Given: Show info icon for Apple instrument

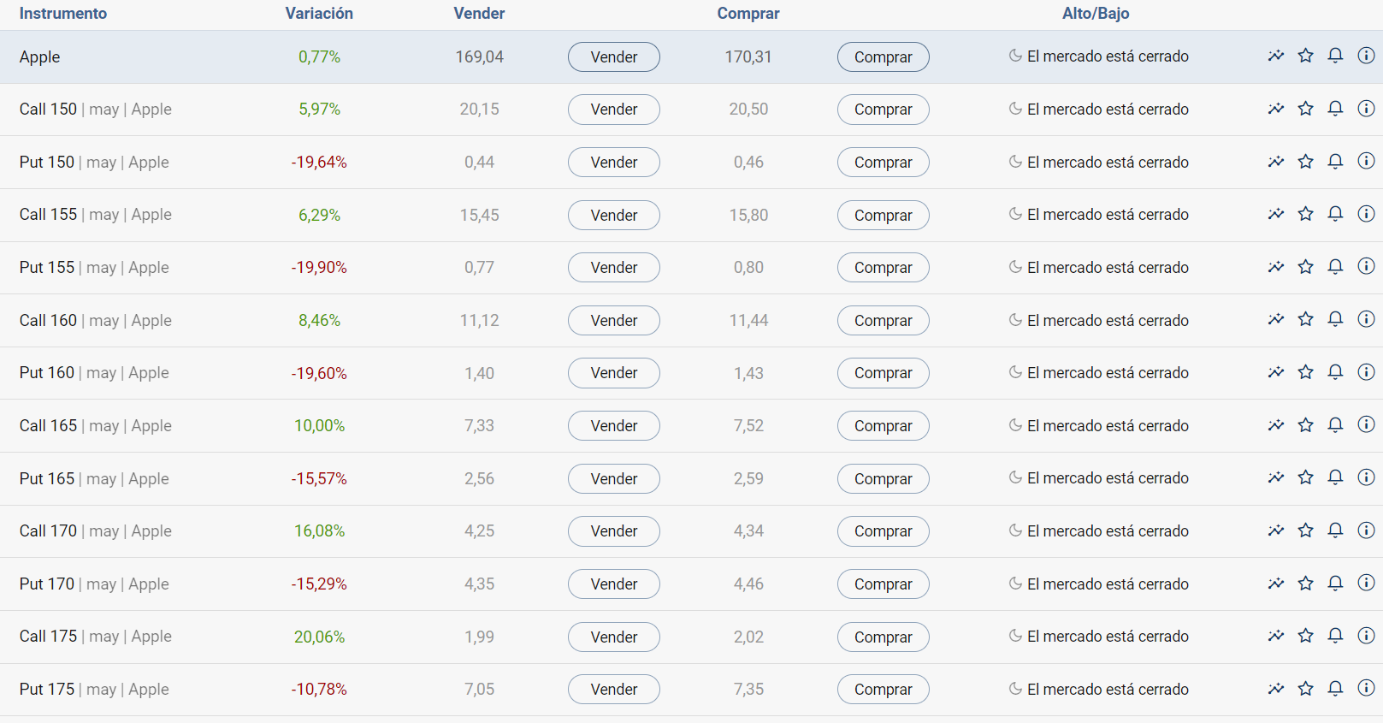Looking at the screenshot, I should pos(1366,56).
